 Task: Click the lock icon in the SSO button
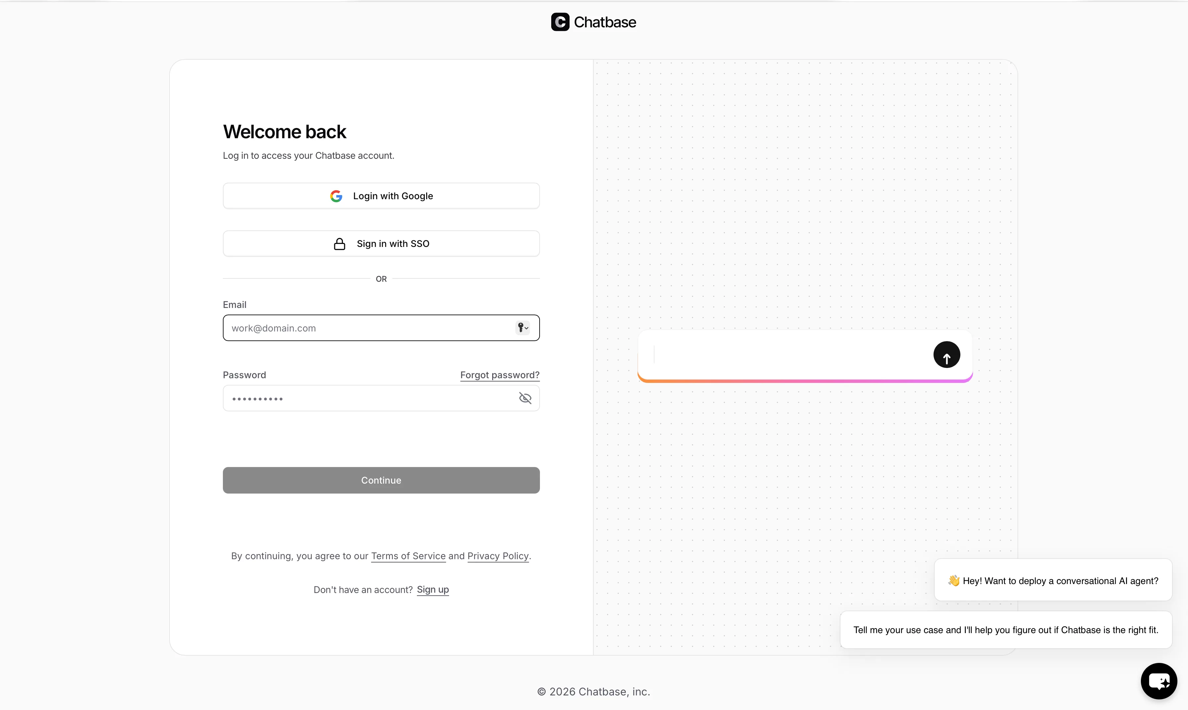(339, 244)
